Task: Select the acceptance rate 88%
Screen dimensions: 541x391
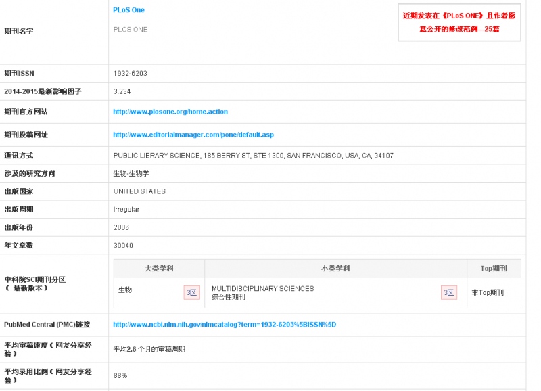Action: coord(120,375)
